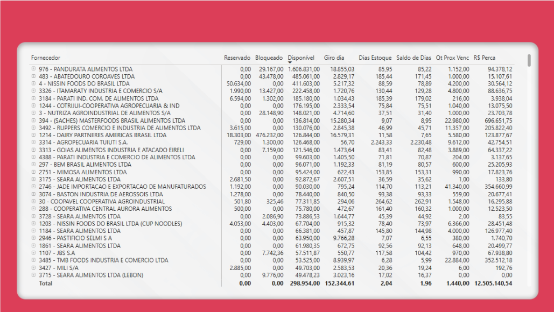
Task: Select supplier name 1107 - JBS S.A
Action: (x=57, y=253)
